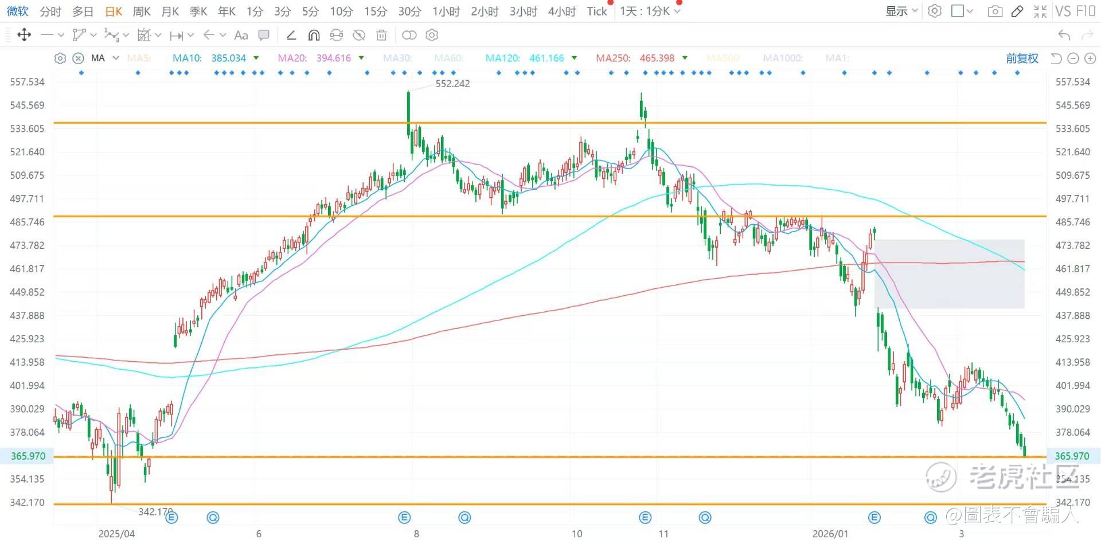Viewport: 1101px width, 540px height.
Task: Select the polygon shape drawing tool
Action: coord(79,35)
